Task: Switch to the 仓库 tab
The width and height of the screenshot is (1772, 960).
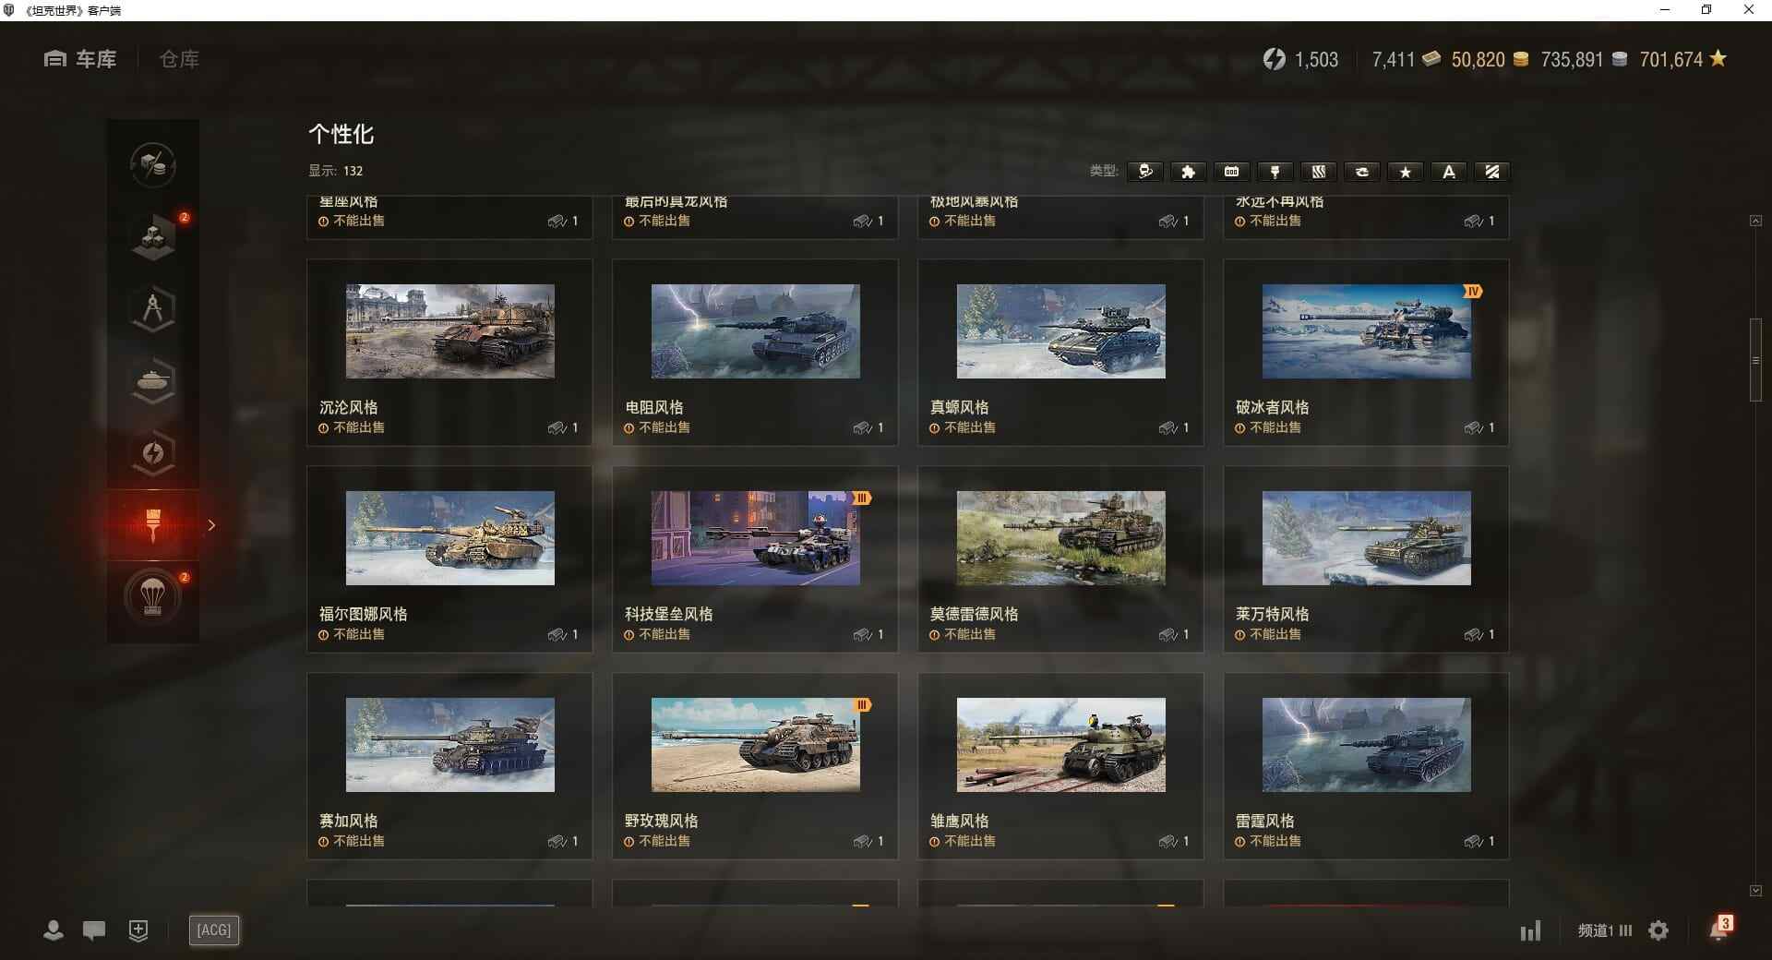Action: pos(179,59)
